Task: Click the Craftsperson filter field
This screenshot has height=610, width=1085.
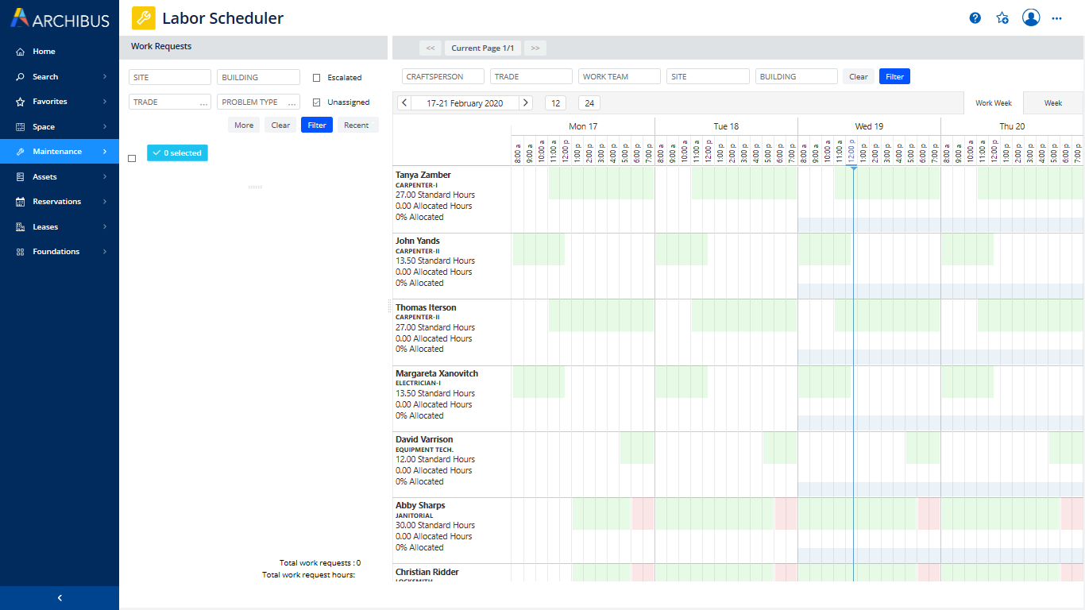Action: 443,77
